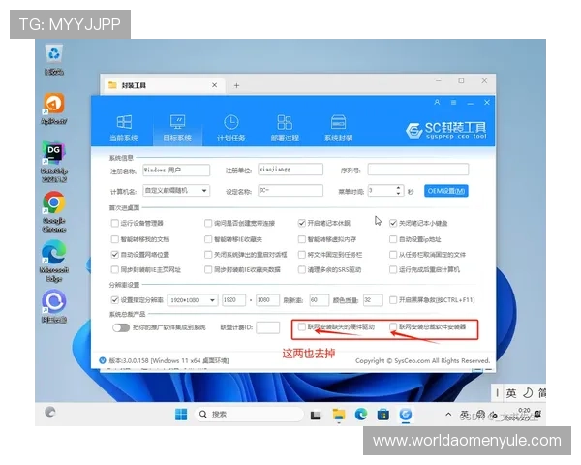Open File Explorer from the taskbar

(x=339, y=415)
